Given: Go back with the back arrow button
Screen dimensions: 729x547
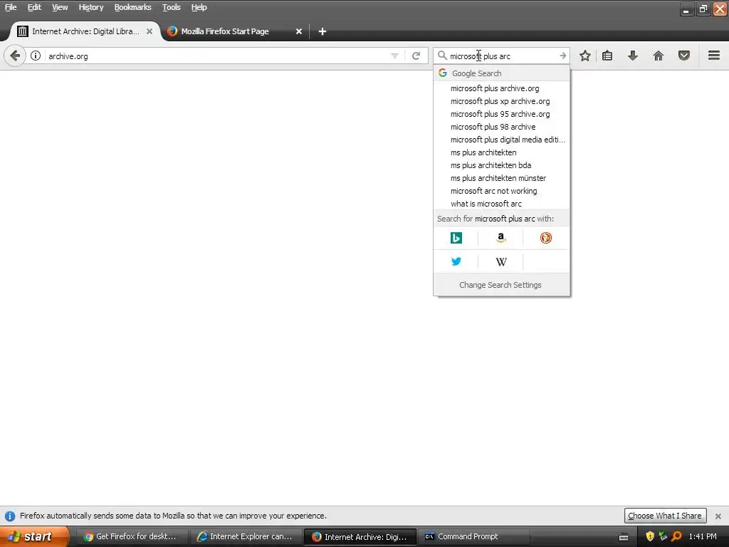Looking at the screenshot, I should 15,56.
